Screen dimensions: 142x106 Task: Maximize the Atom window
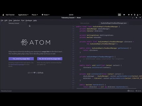pyautogui.click(x=136, y=18)
